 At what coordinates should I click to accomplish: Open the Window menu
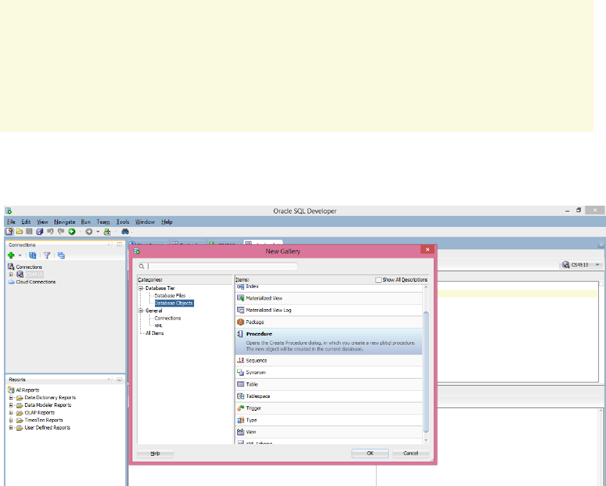[145, 222]
